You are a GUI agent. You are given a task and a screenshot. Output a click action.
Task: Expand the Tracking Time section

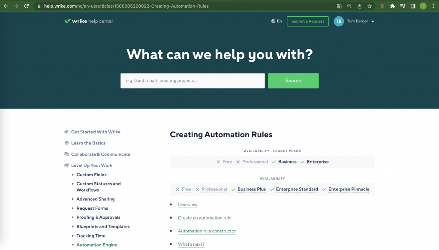[91, 236]
